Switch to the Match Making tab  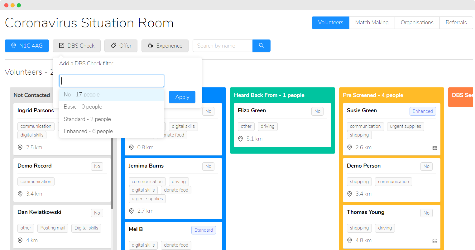click(372, 23)
